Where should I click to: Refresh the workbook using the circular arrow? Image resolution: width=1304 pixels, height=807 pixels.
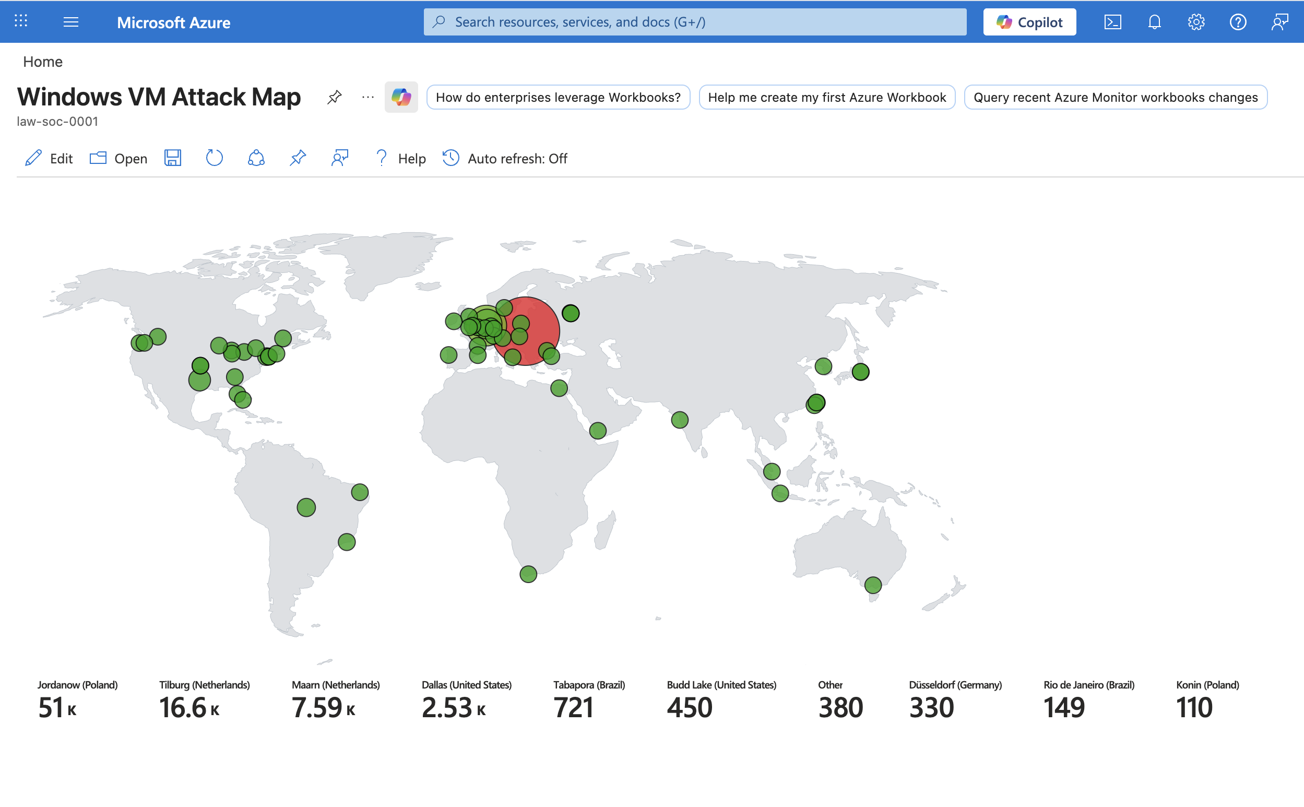coord(214,158)
